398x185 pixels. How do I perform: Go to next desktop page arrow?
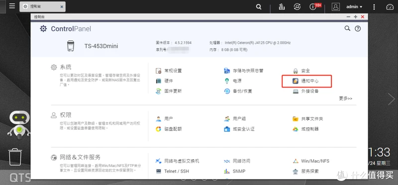[x=391, y=99]
